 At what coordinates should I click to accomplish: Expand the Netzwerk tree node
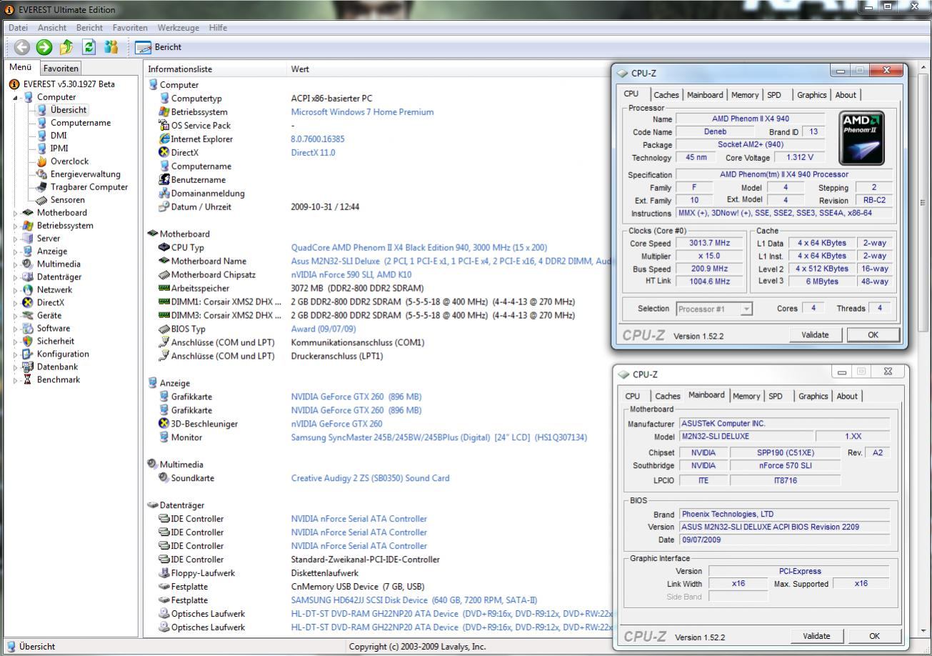click(x=16, y=290)
